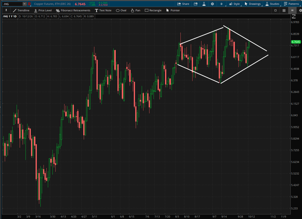Select the Trendline drawing tool
The image size is (302, 219).
(21, 10)
